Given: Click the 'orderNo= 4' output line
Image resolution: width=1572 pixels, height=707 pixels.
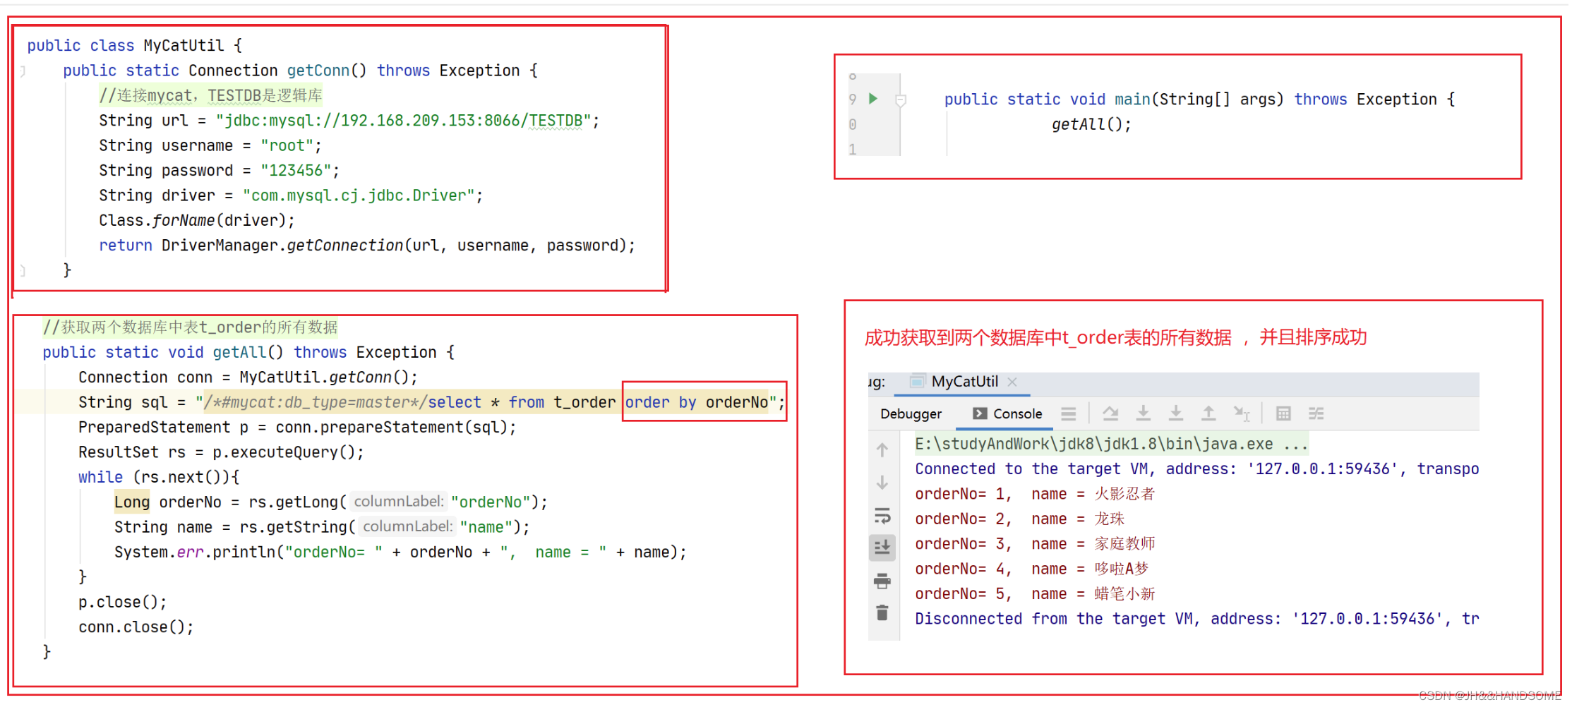Looking at the screenshot, I should coord(1032,569).
